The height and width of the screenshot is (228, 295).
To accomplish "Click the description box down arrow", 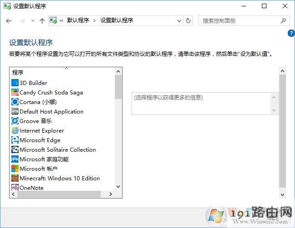I will pyautogui.click(x=274, y=110).
